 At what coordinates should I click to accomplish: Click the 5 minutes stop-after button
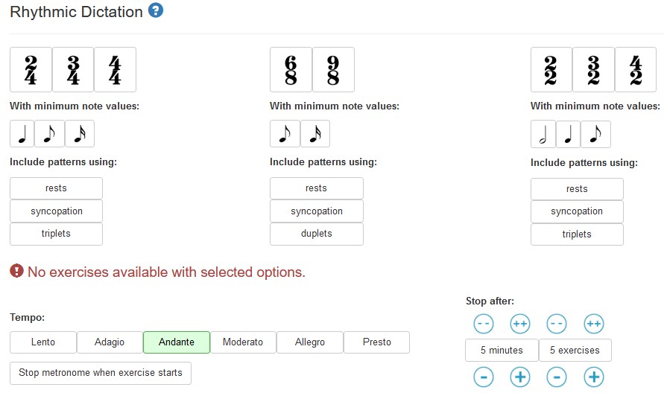click(502, 350)
